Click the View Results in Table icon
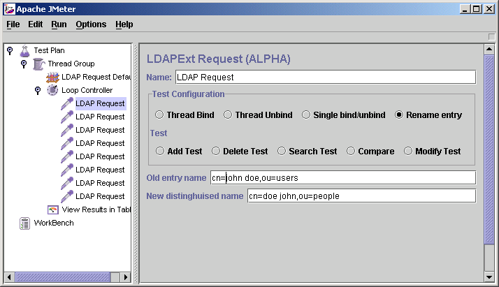499x287 pixels. tap(53, 209)
